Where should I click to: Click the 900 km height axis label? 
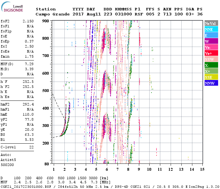tap(46, 21)
